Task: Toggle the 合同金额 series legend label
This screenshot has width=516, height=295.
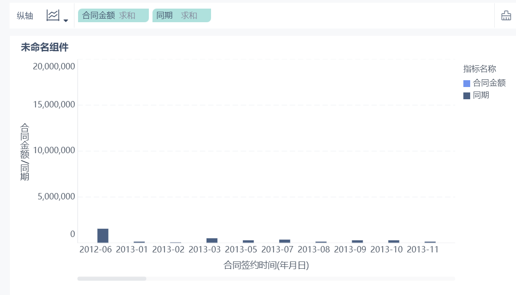Action: [x=489, y=83]
